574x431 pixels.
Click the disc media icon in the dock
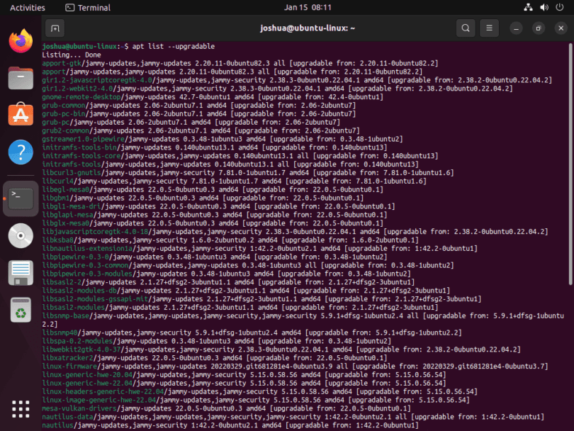tap(20, 235)
